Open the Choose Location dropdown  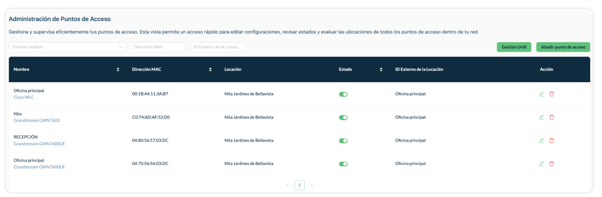(x=67, y=47)
